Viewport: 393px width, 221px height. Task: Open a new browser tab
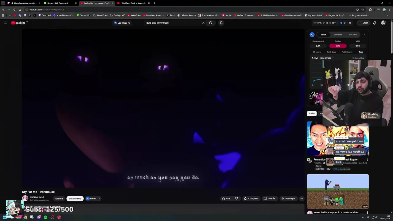154,3
